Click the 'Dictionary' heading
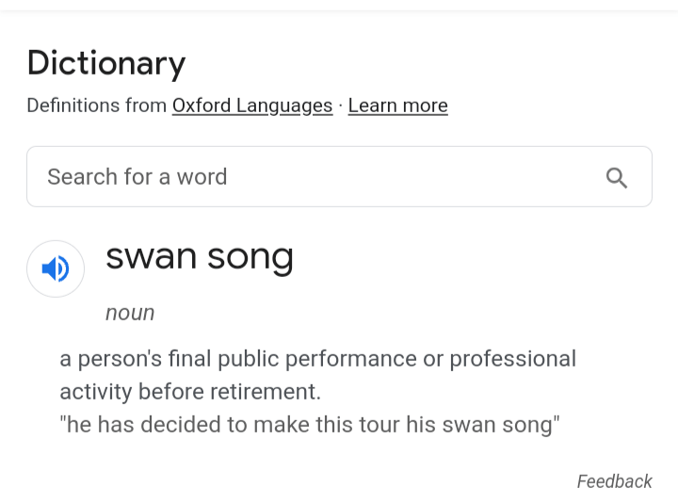The image size is (678, 504). coord(106,63)
